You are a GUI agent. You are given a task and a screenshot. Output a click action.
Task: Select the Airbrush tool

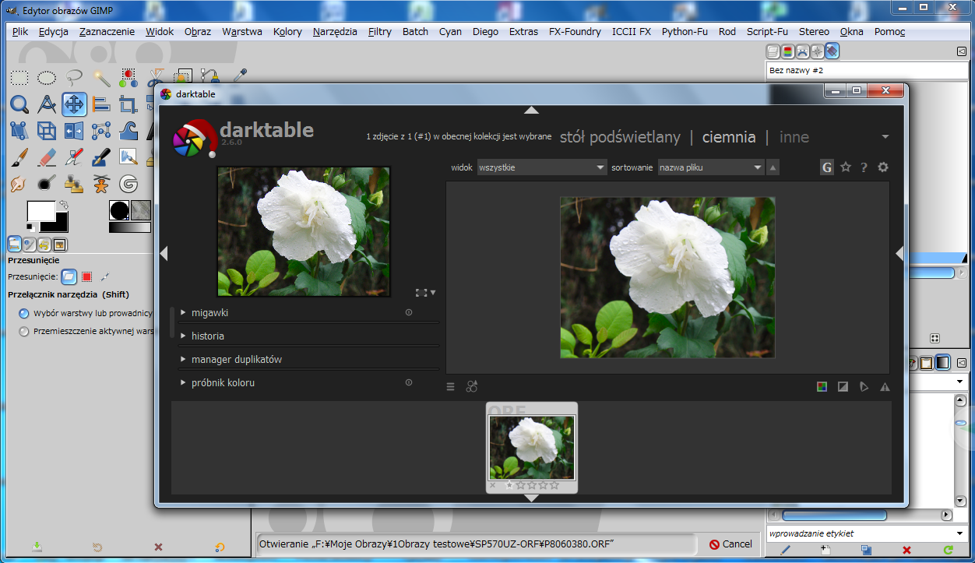point(74,157)
